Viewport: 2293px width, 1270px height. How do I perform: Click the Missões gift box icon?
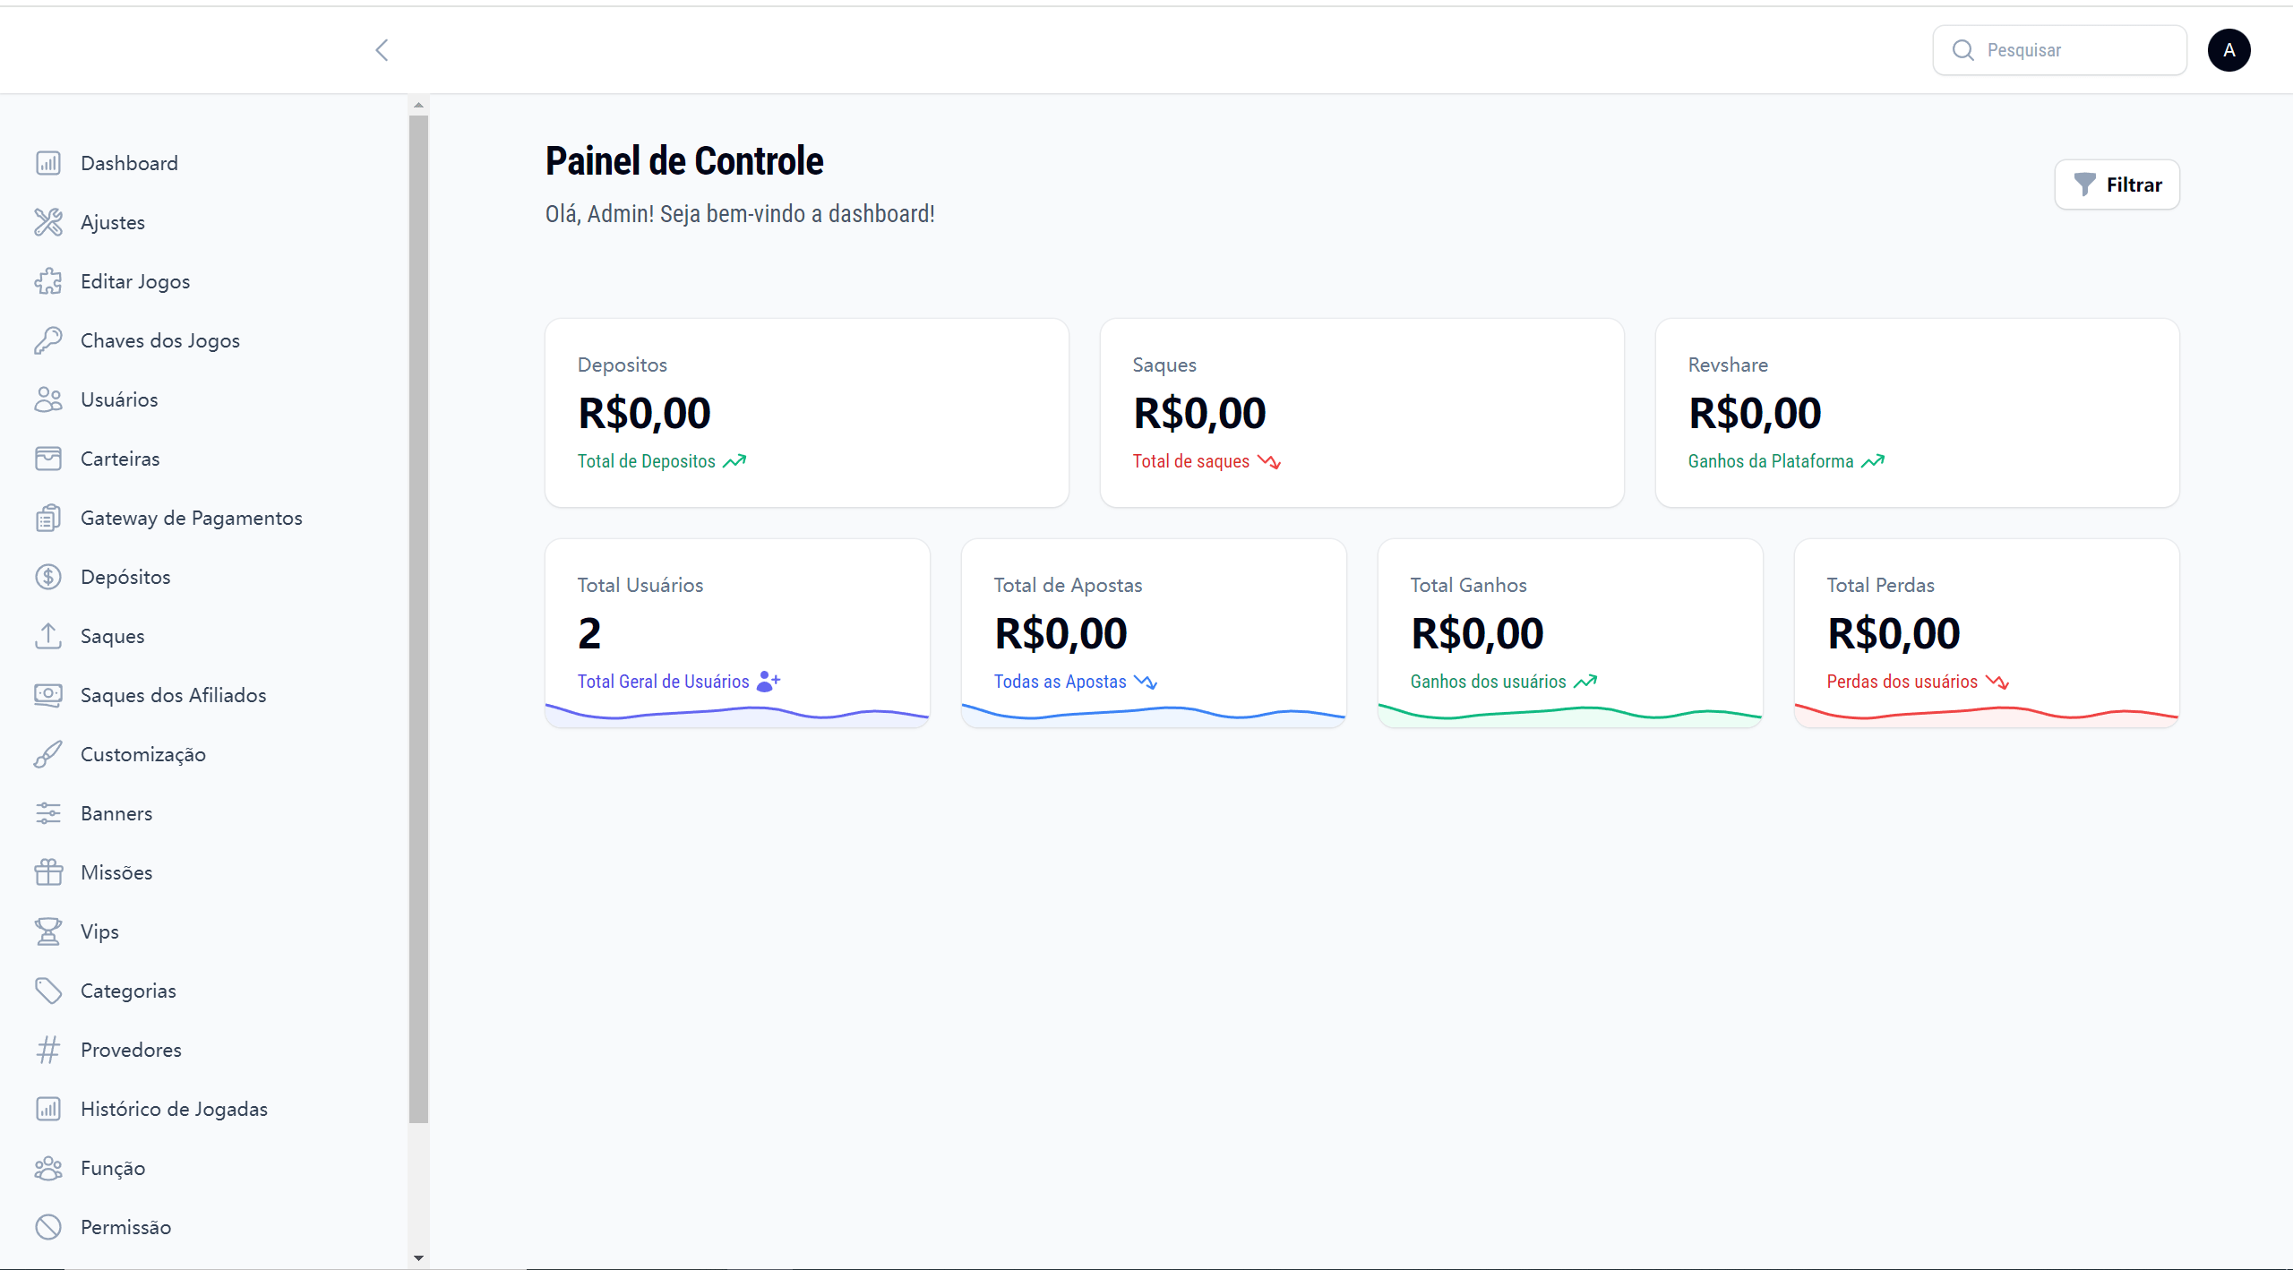(48, 872)
